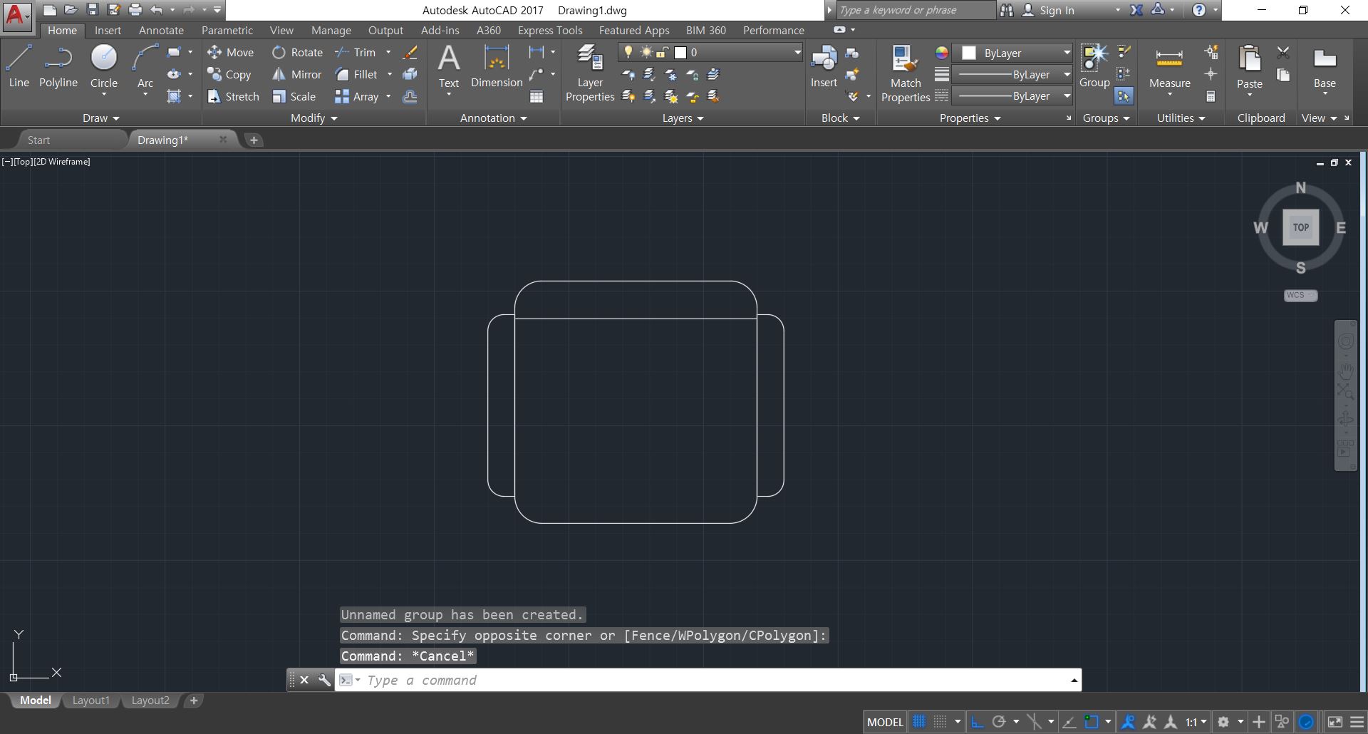Viewport: 1368px width, 734px height.
Task: Open the Trim/Extend dropdown arrow
Action: pos(388,52)
